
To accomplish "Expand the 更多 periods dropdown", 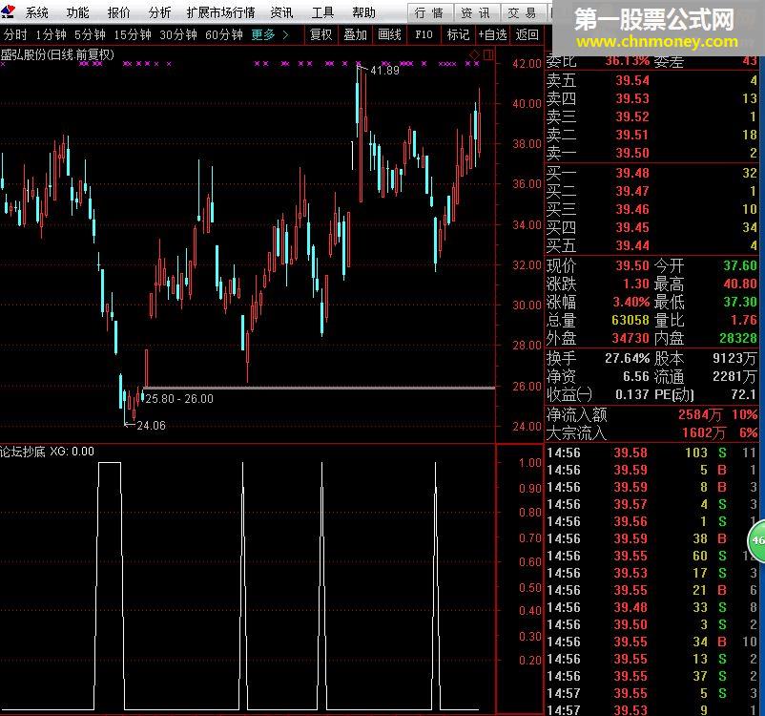I will click(x=270, y=34).
